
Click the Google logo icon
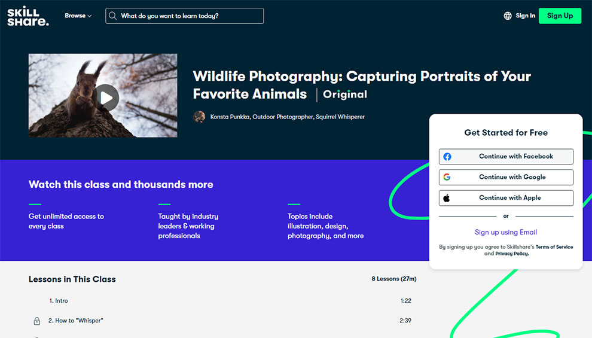(x=447, y=176)
